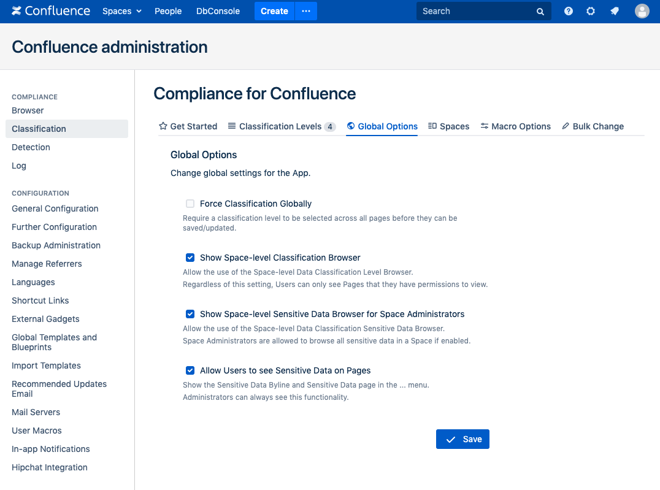The height and width of the screenshot is (490, 660).
Task: Open Backup Administration in sidebar
Action: [56, 245]
